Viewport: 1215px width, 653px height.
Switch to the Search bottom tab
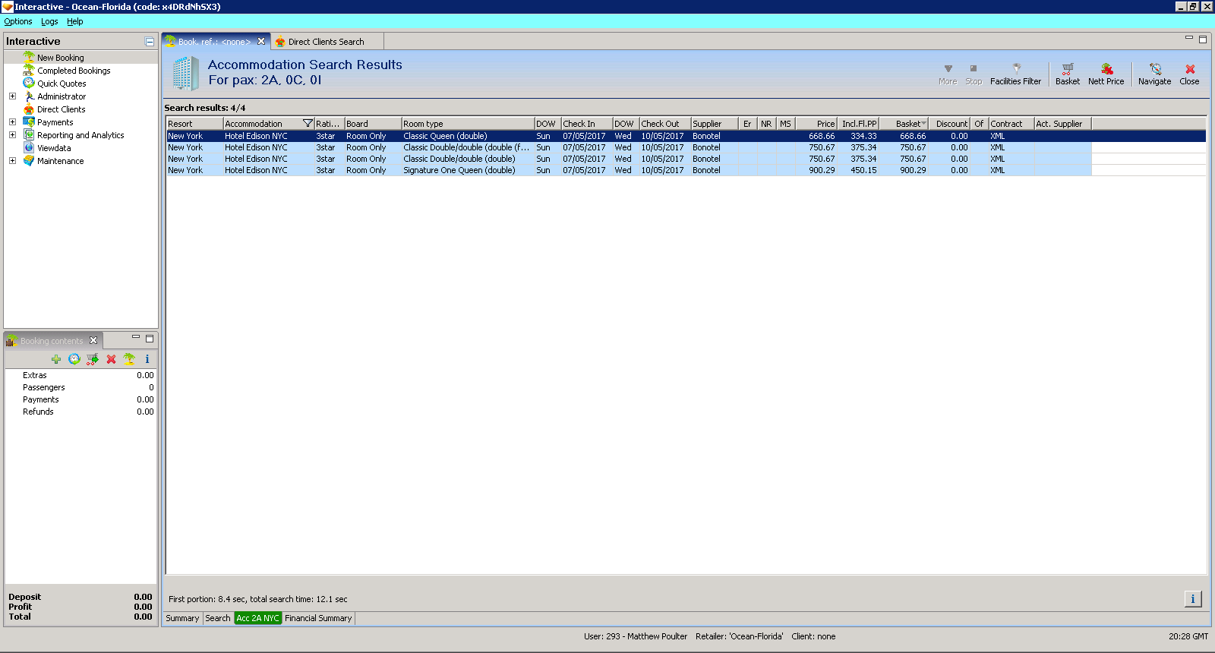coord(218,618)
